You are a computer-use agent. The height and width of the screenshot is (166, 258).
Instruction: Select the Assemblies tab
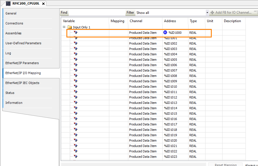(13, 33)
